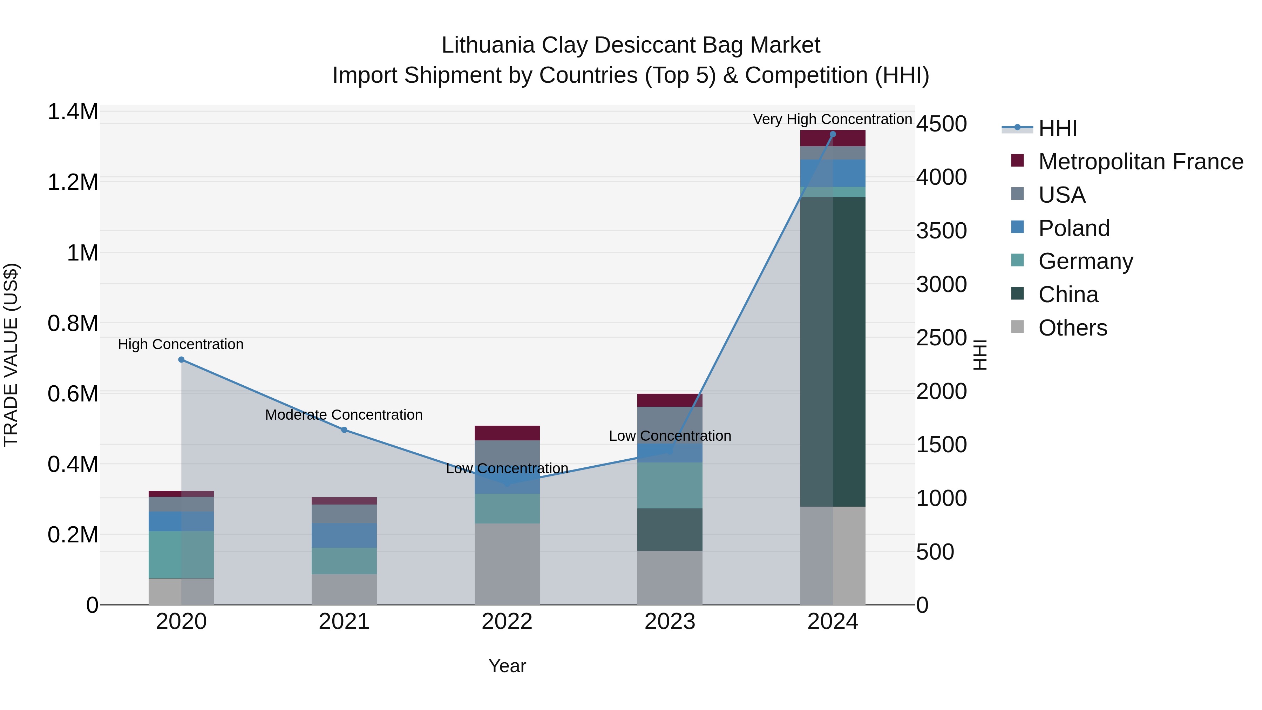
Task: Toggle the Poland legend entry
Action: point(1060,228)
